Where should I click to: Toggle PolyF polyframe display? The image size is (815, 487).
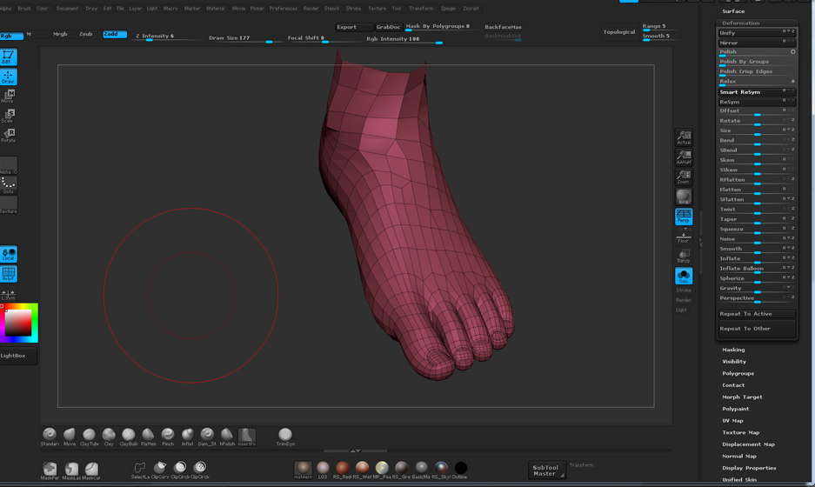[x=9, y=274]
